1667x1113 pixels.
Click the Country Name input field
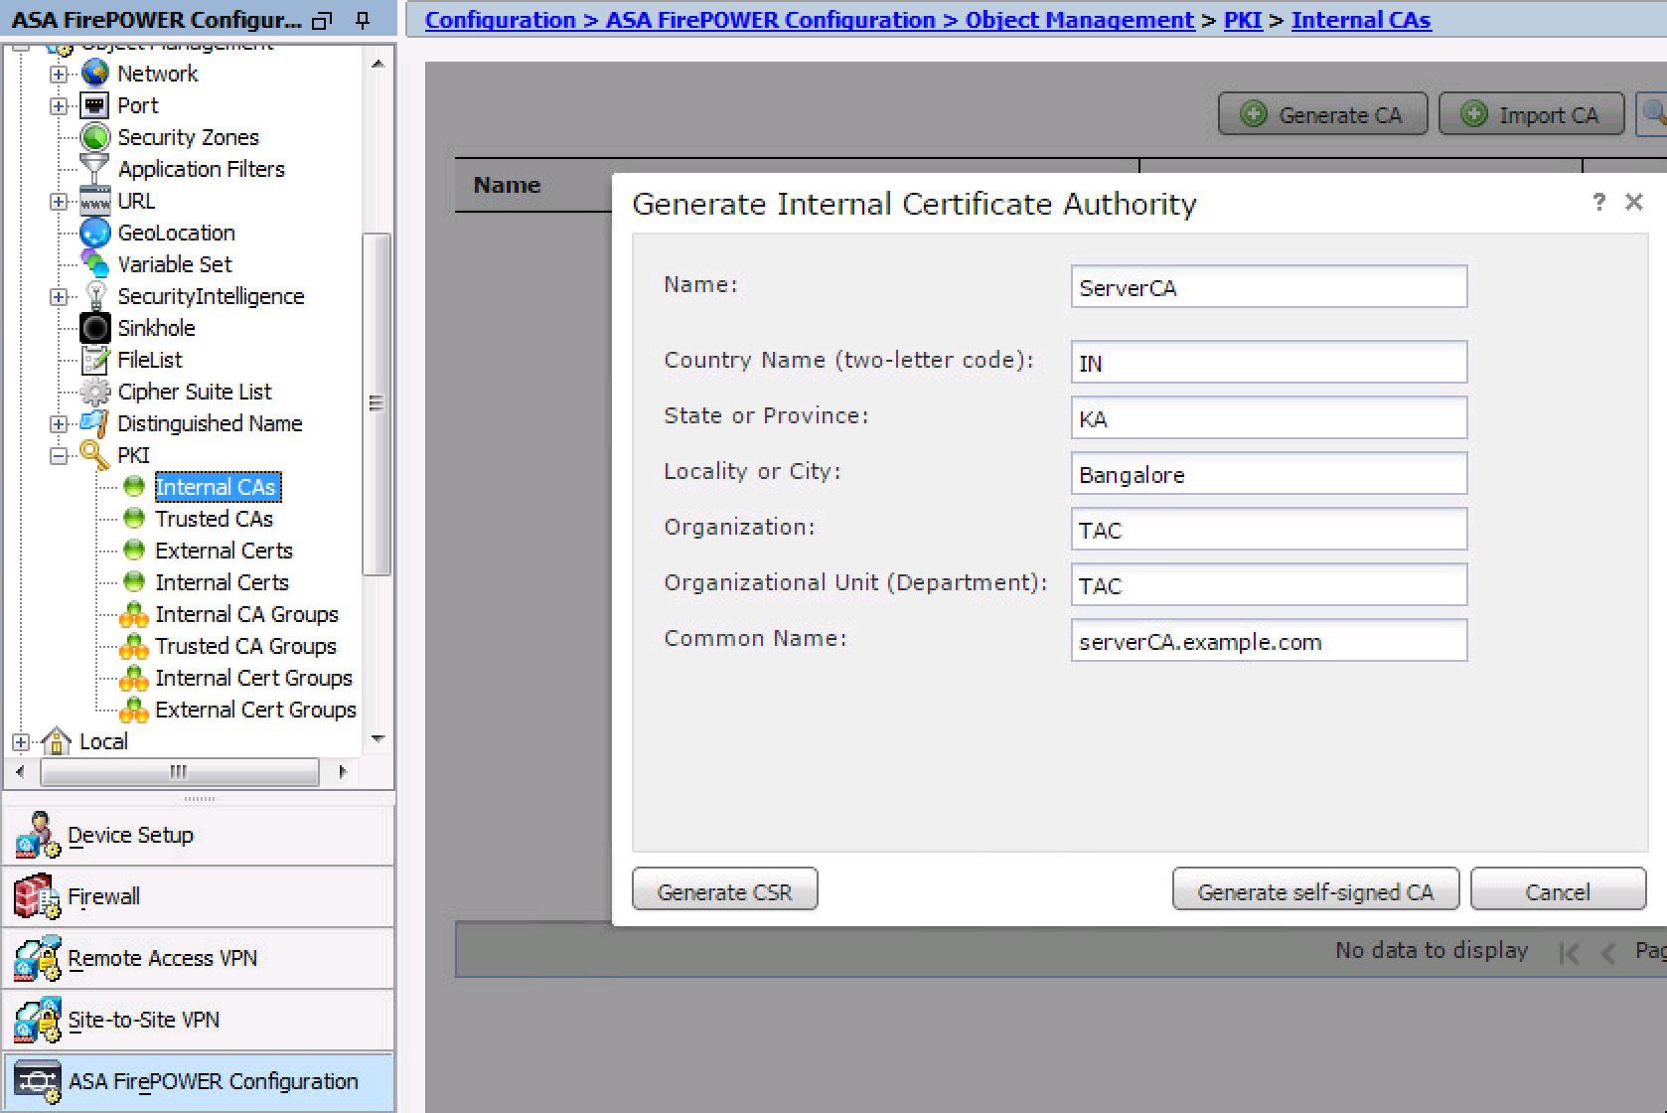pos(1269,362)
